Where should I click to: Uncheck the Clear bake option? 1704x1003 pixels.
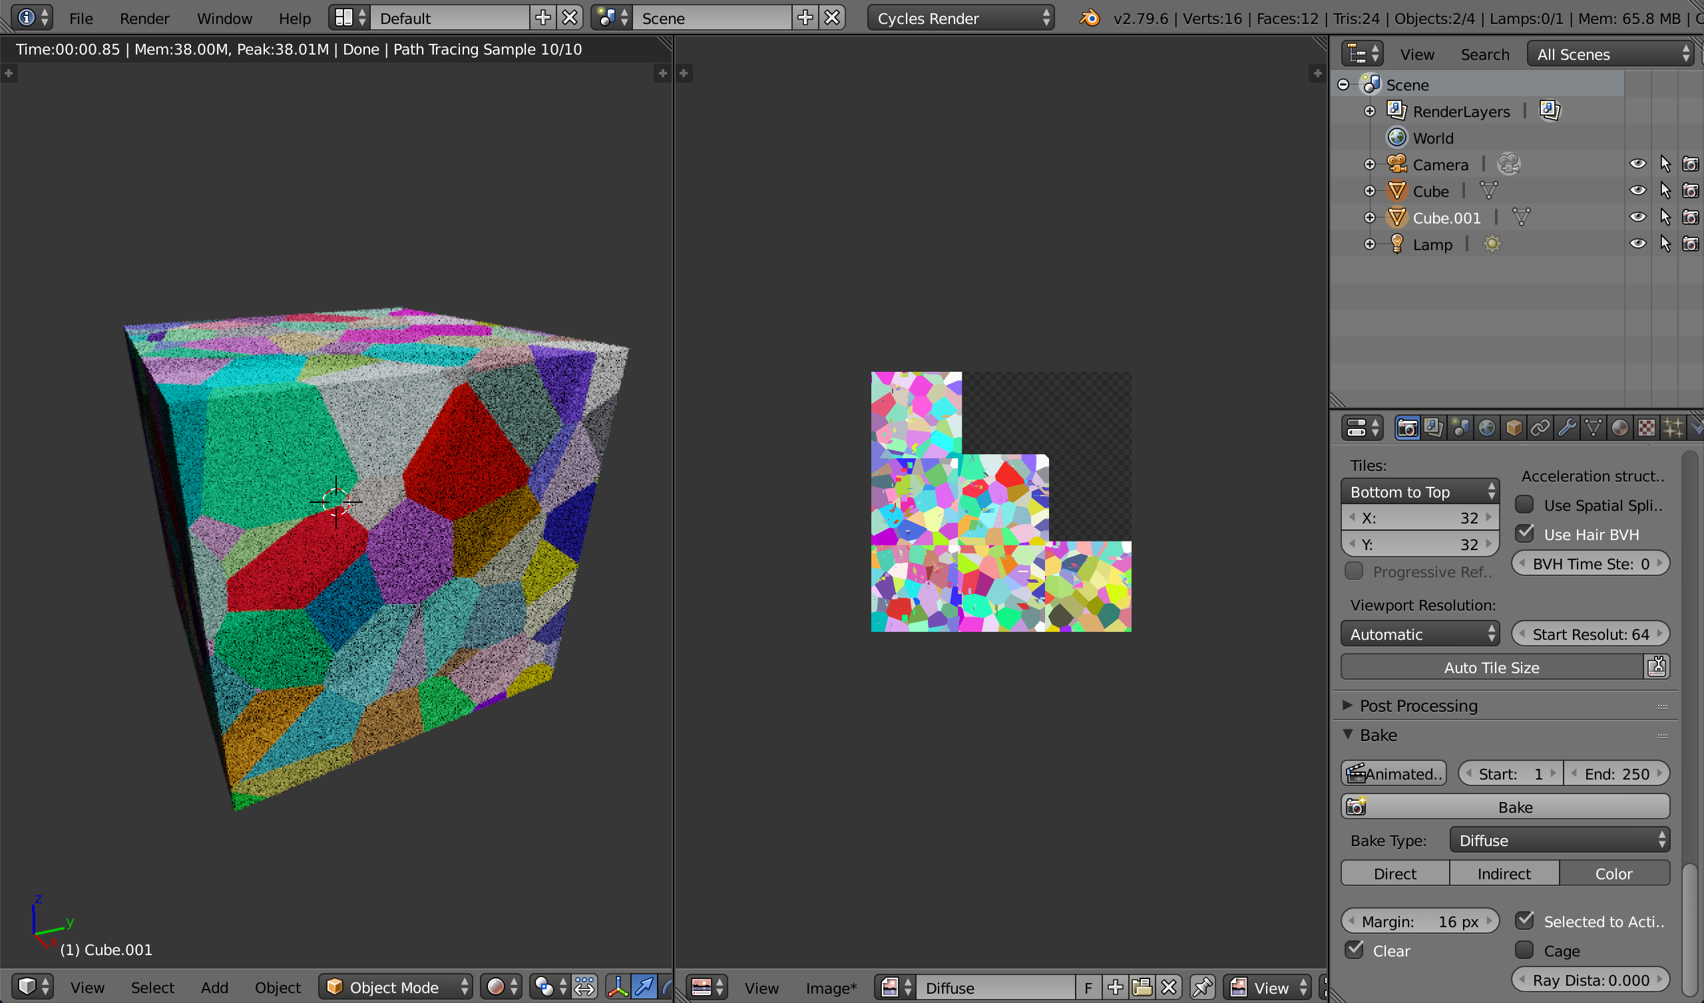pos(1355,950)
